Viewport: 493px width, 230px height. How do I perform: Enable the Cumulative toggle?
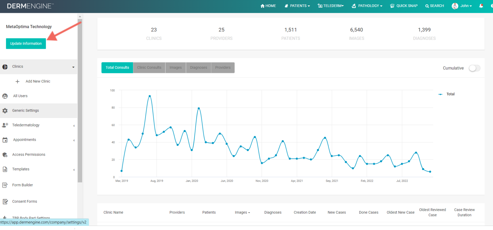474,68
